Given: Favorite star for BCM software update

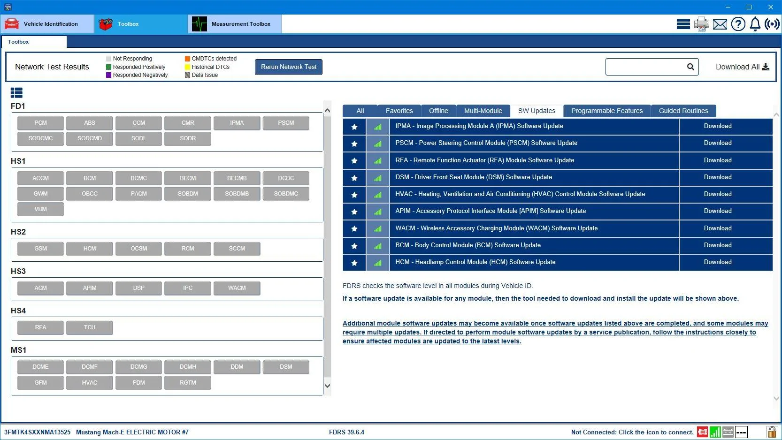Looking at the screenshot, I should tap(354, 245).
